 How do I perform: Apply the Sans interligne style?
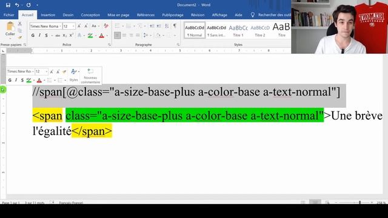pyautogui.click(x=216, y=30)
